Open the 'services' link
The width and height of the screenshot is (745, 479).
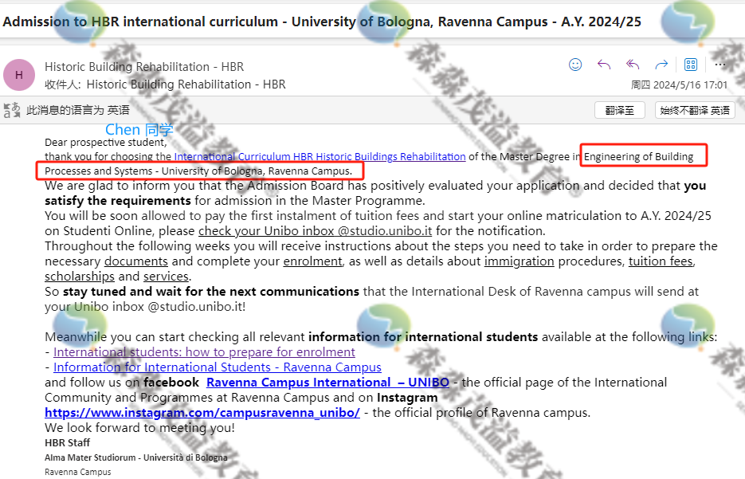tap(167, 277)
